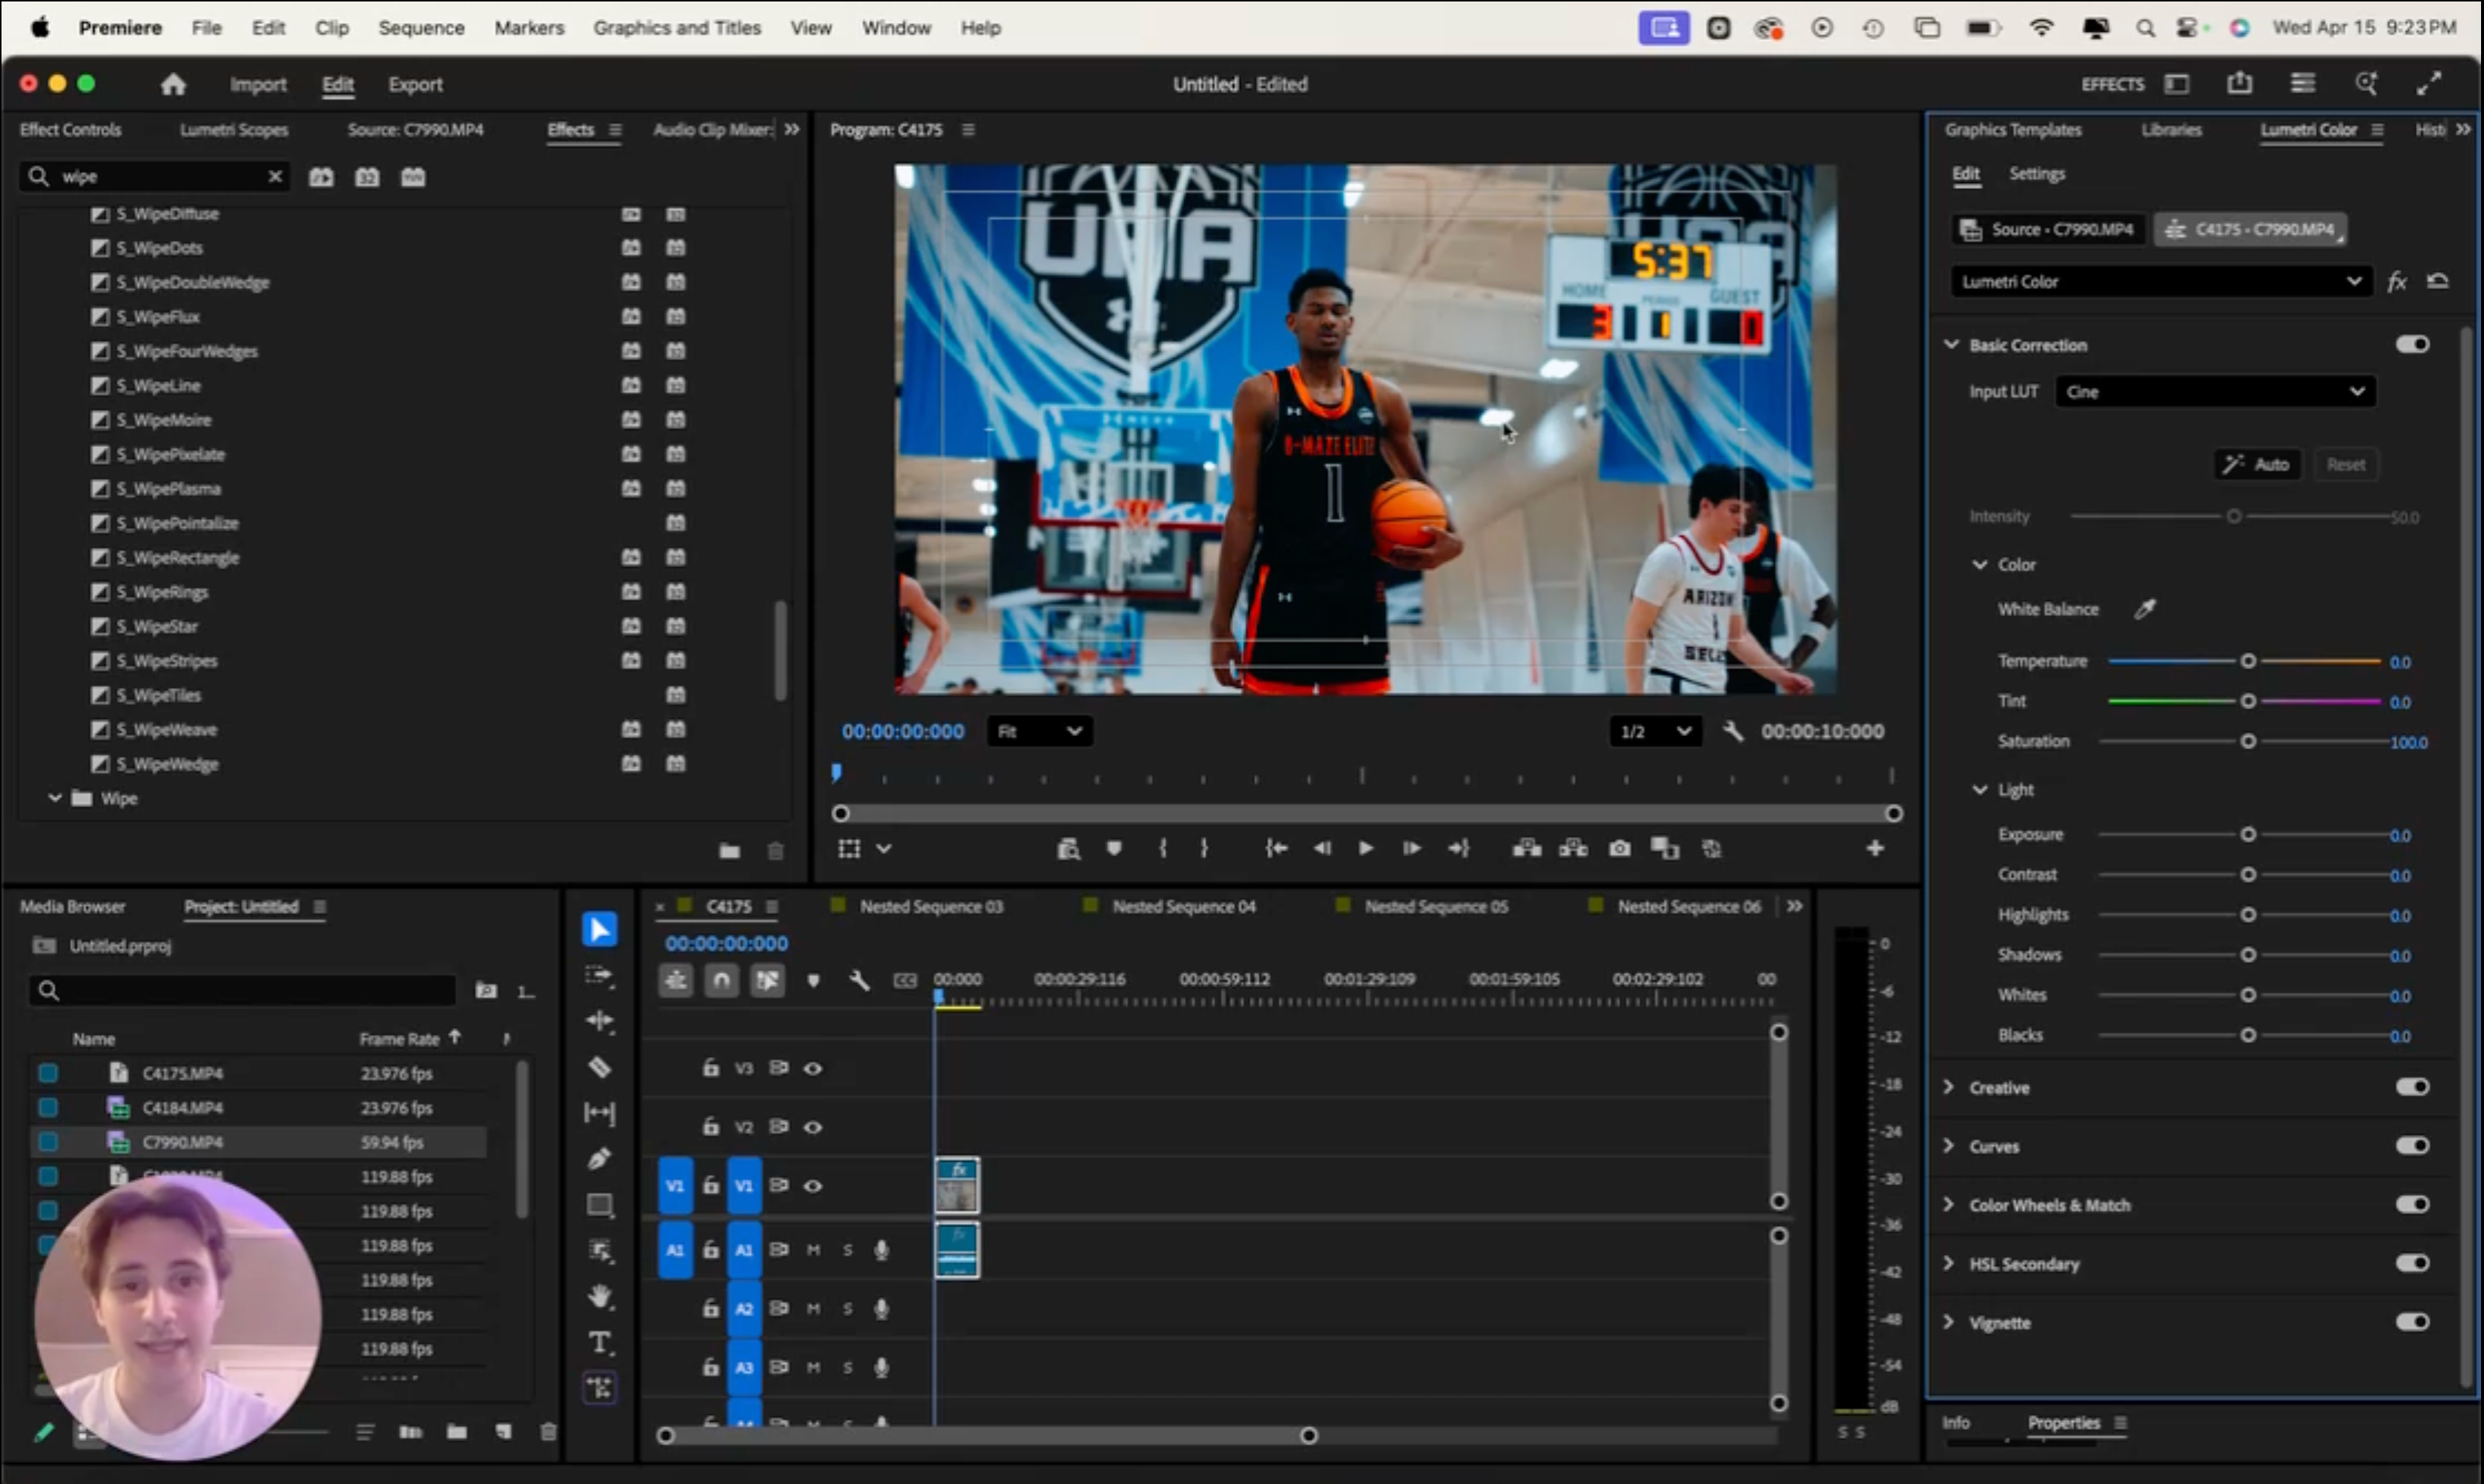Screen dimensions: 2484x1484
Task: Select the Type tool
Action: click(599, 1342)
